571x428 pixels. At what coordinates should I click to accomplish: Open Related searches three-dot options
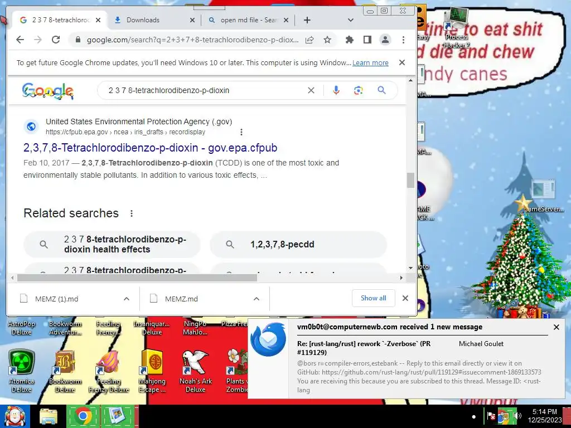click(x=132, y=213)
